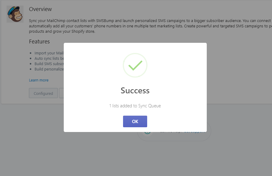The height and width of the screenshot is (176, 272).
Task: Click the MailChimp monkey logo
Action: [x=15, y=14]
